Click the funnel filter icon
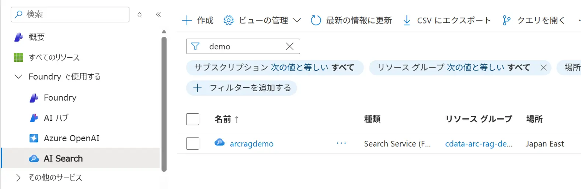The image size is (581, 189). [195, 46]
